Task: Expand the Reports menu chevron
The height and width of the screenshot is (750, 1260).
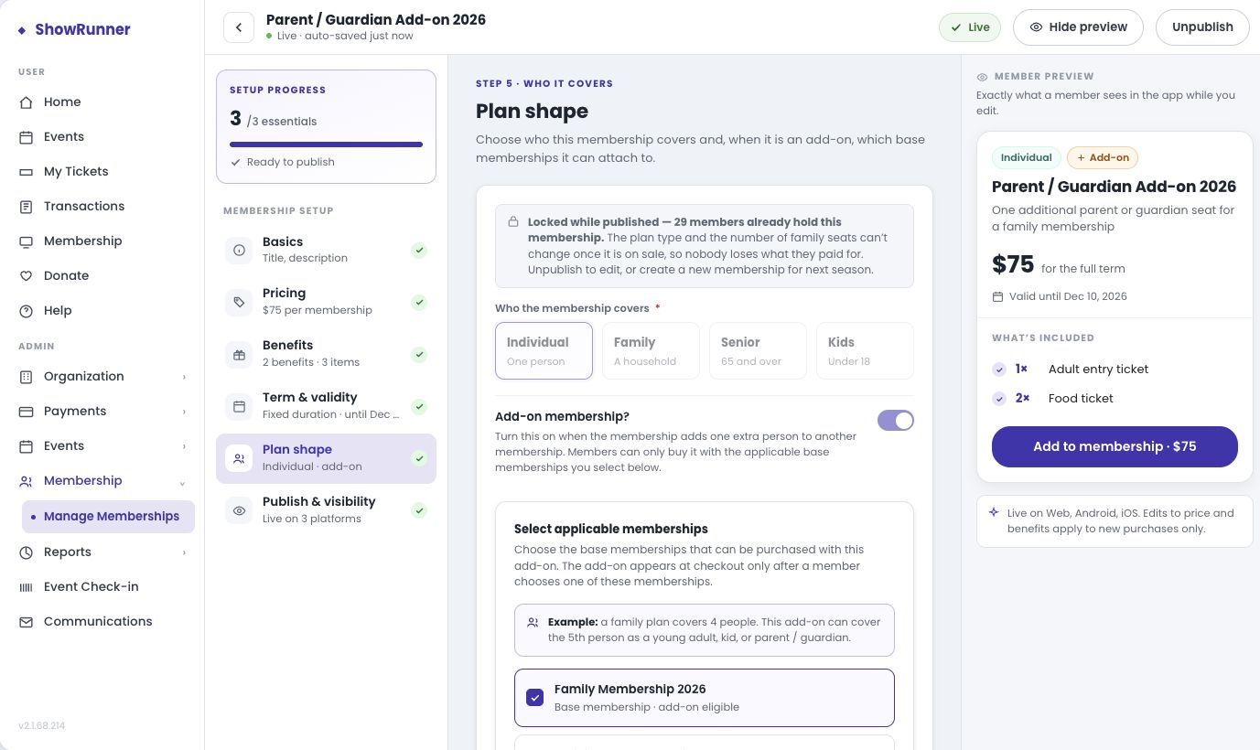Action: (184, 552)
